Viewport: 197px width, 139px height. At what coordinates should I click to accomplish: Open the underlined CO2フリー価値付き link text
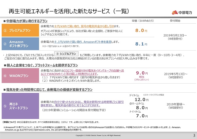pos(82,72)
